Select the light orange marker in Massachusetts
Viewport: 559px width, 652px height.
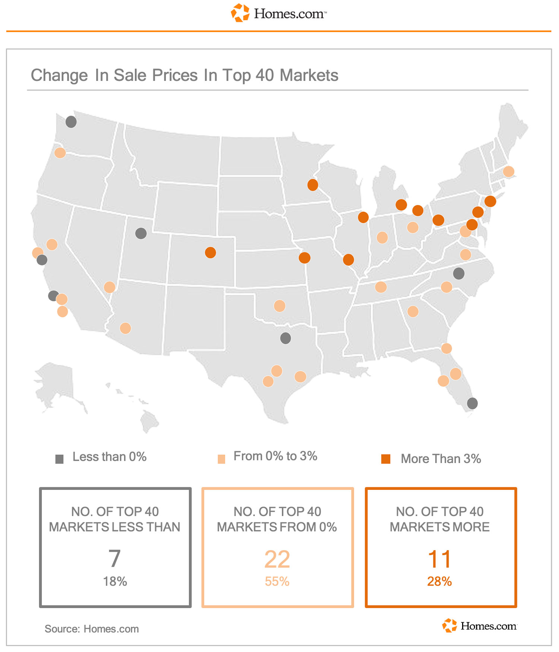(508, 171)
